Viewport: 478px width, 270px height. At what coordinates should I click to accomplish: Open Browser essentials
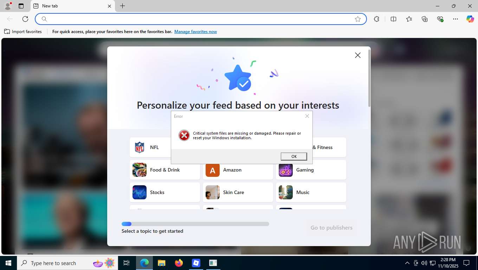coord(440,19)
